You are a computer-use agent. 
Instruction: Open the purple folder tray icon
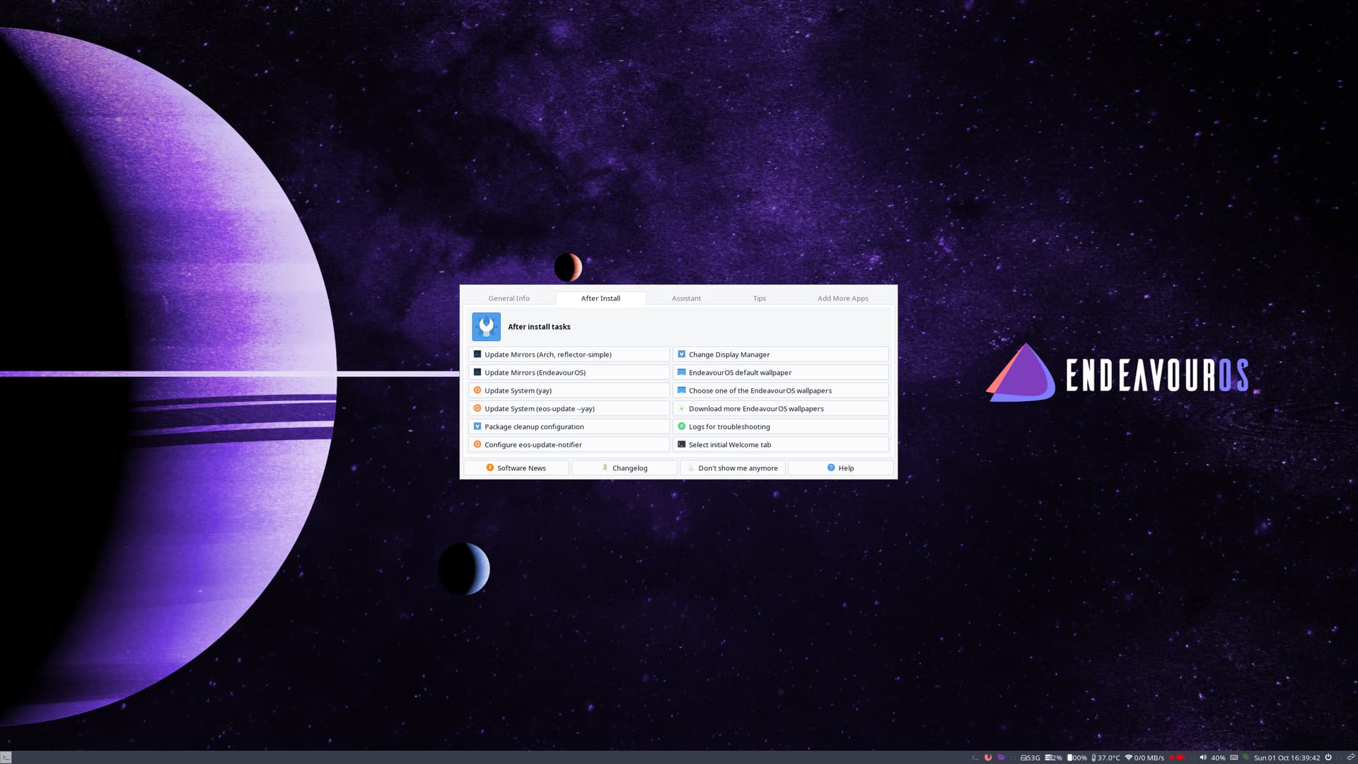(x=1001, y=758)
